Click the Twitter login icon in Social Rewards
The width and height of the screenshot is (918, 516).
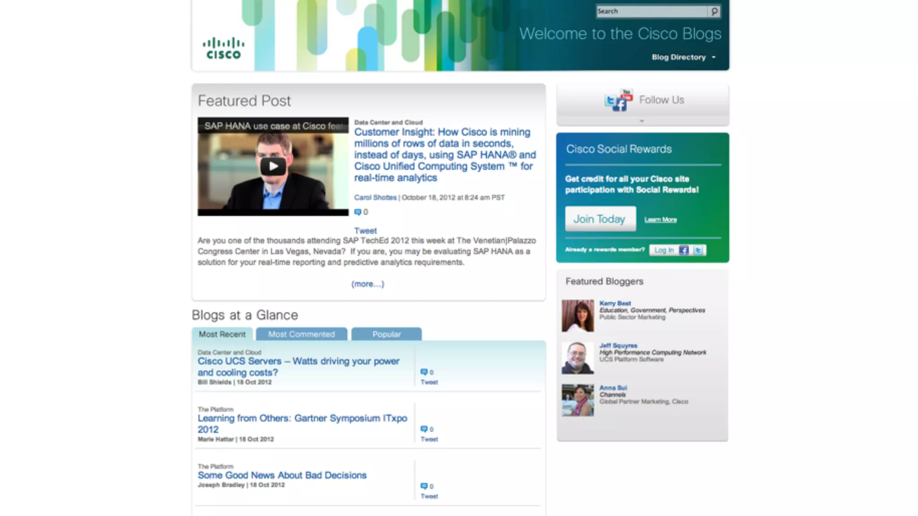coord(698,250)
